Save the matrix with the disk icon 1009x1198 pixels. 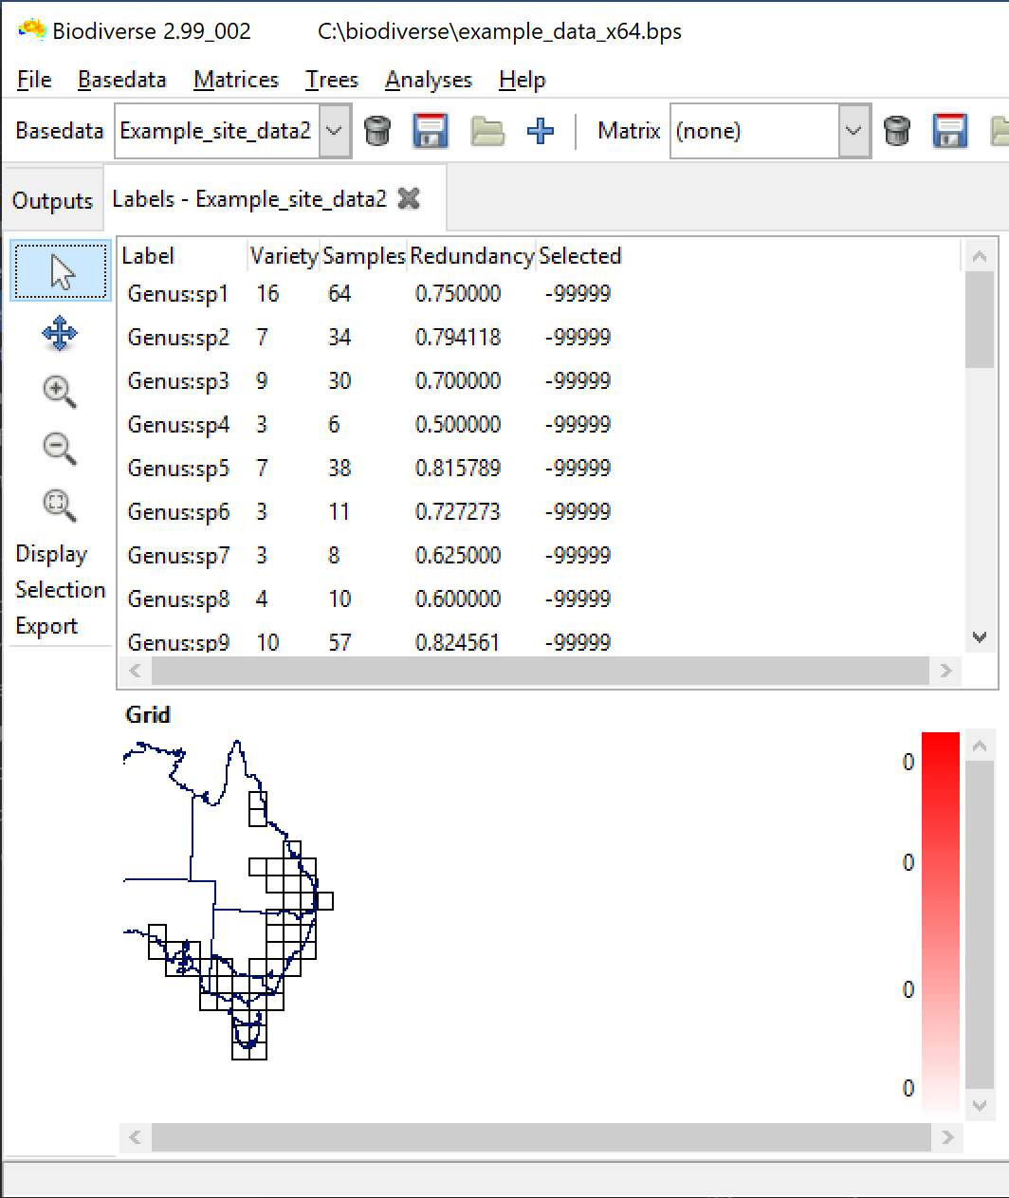coord(948,131)
